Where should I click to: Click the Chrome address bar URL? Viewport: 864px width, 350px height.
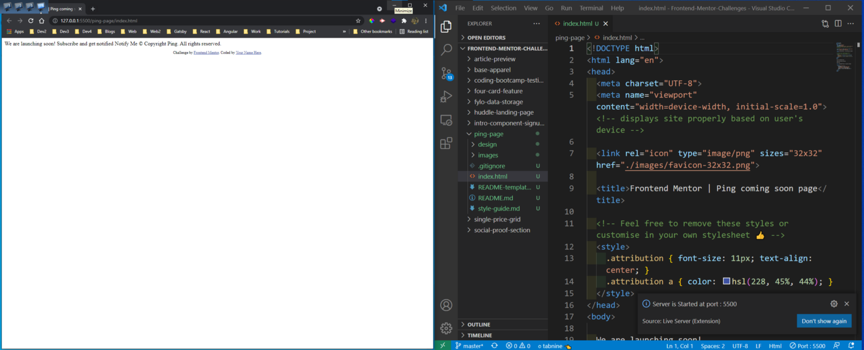point(99,21)
